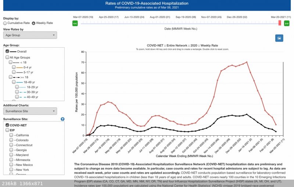The height and width of the screenshot is (187, 294).
Task: Open the Surveillance Site dropdown
Action: pyautogui.click(x=30, y=111)
